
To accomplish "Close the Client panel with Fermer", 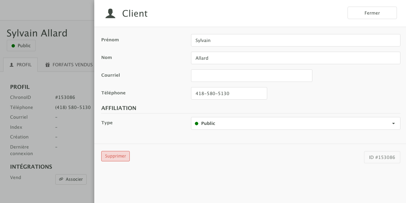I will coord(372,13).
